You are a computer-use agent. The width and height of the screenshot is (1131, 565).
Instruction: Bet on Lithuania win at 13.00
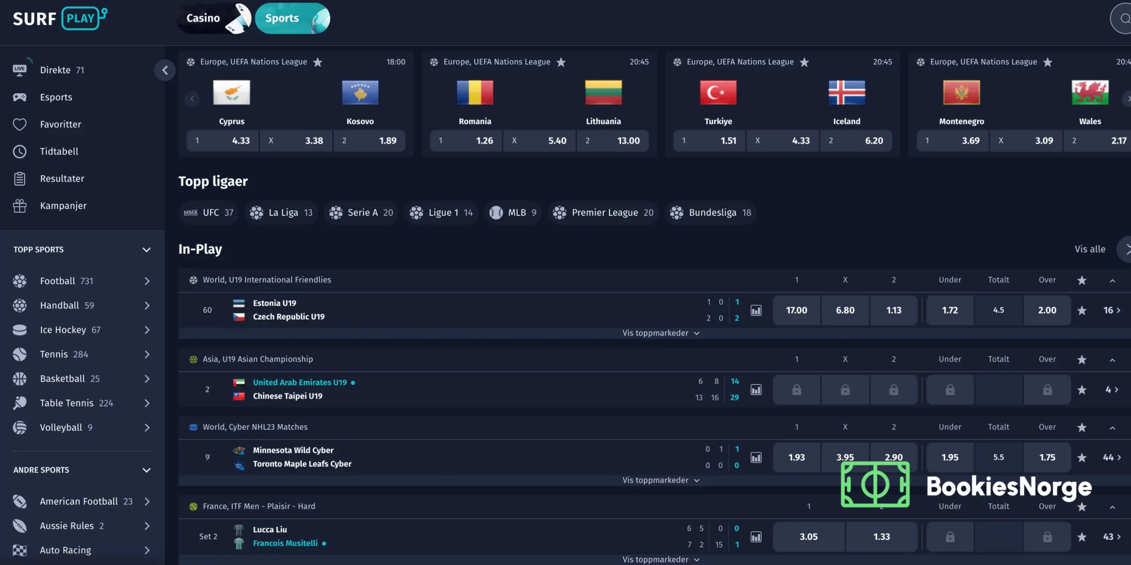613,141
